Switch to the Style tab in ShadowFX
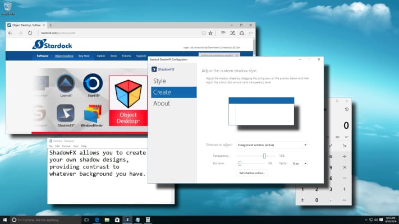The image size is (399, 224). (160, 81)
